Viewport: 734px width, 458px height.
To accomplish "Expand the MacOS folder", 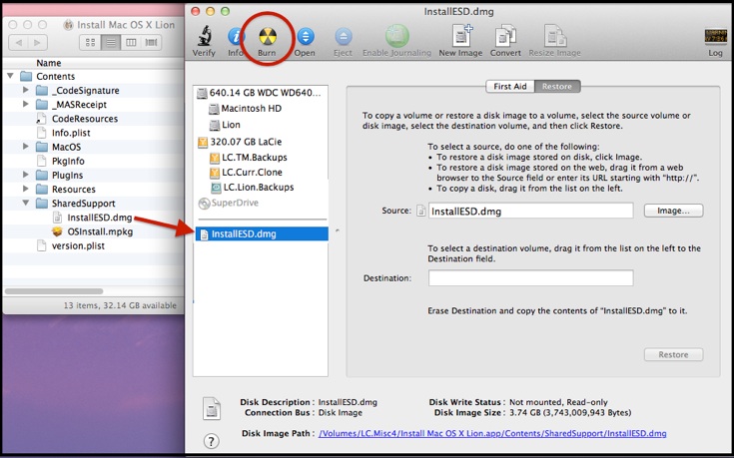I will tap(26, 147).
